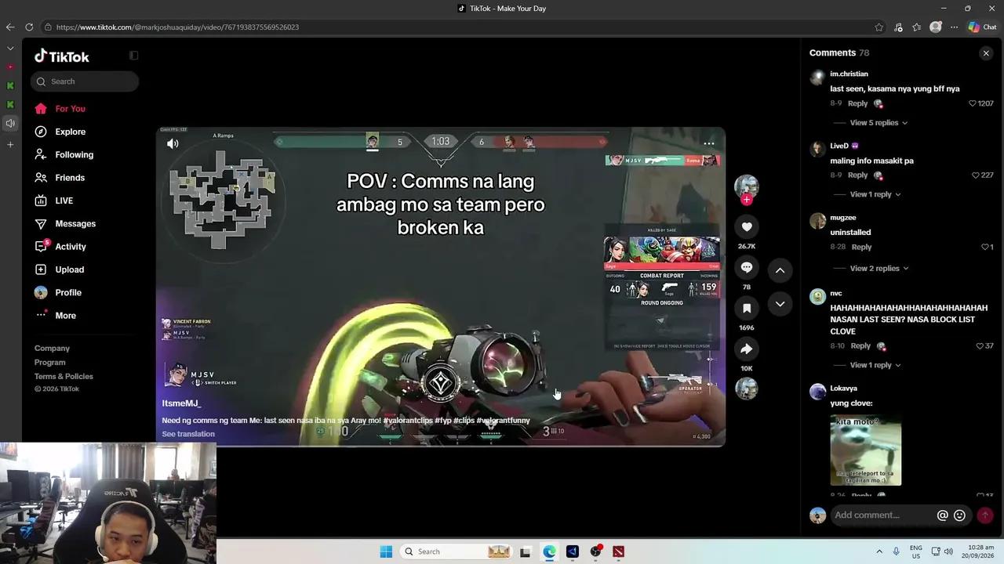Viewport: 1004px width, 564px height.
Task: Open the Company footer link
Action: (52, 349)
